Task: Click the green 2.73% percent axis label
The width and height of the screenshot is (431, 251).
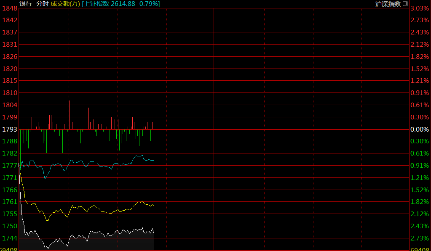Action: pyautogui.click(x=420, y=238)
